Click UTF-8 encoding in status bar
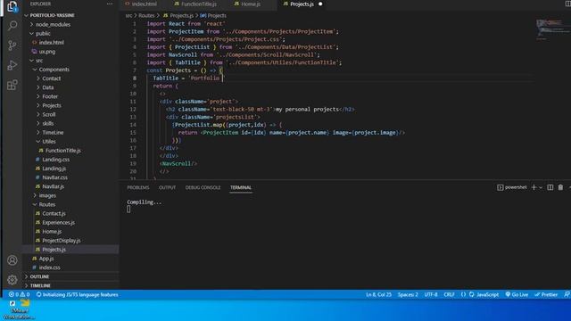This screenshot has height=321, width=571. pyautogui.click(x=431, y=294)
